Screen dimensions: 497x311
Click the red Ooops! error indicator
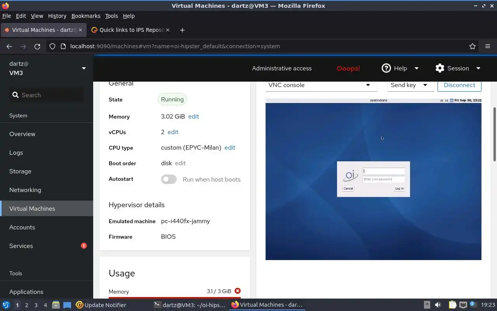(348, 68)
